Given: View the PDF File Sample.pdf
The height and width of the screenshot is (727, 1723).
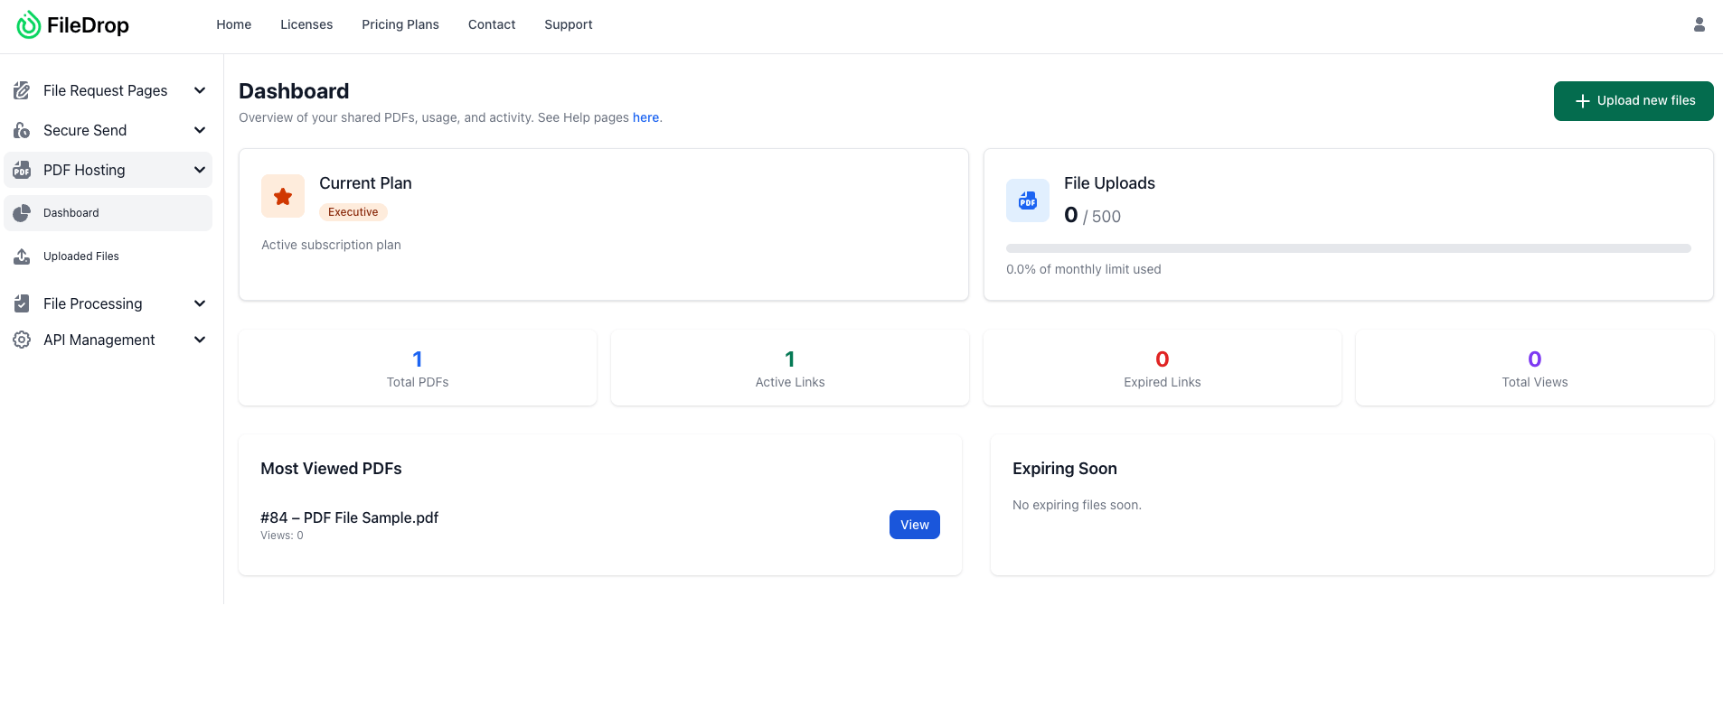Looking at the screenshot, I should coord(914,525).
